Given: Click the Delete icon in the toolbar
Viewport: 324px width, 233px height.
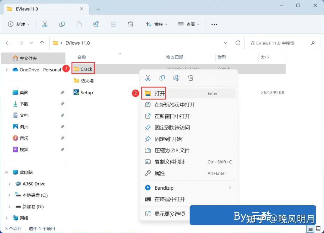Looking at the screenshot, I should 130,24.
